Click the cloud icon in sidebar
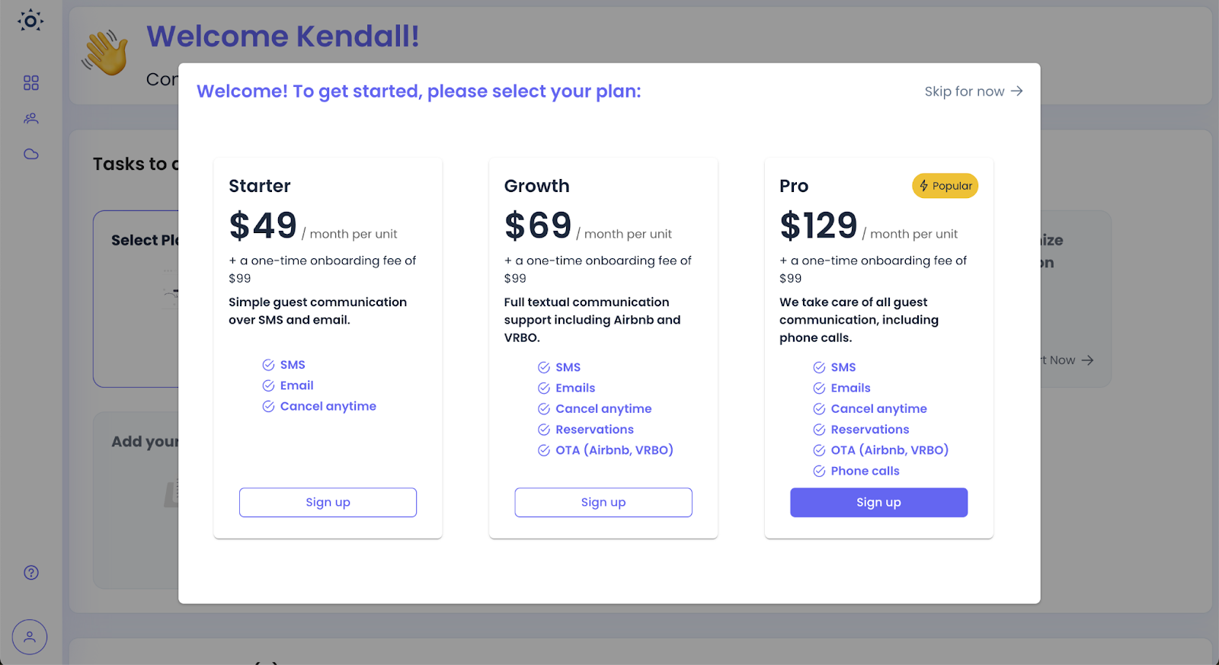This screenshot has height=665, width=1219. coord(31,154)
